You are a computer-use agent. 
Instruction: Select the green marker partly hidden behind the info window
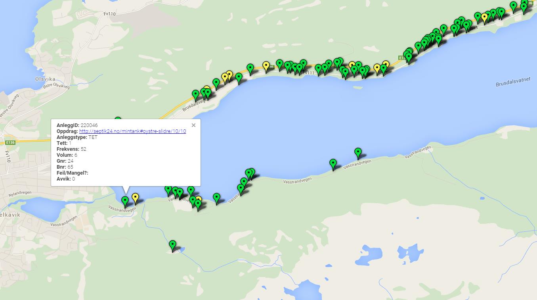click(x=118, y=119)
